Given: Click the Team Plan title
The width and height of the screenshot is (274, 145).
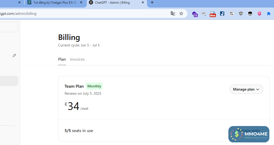Looking at the screenshot, I should [x=74, y=86].
